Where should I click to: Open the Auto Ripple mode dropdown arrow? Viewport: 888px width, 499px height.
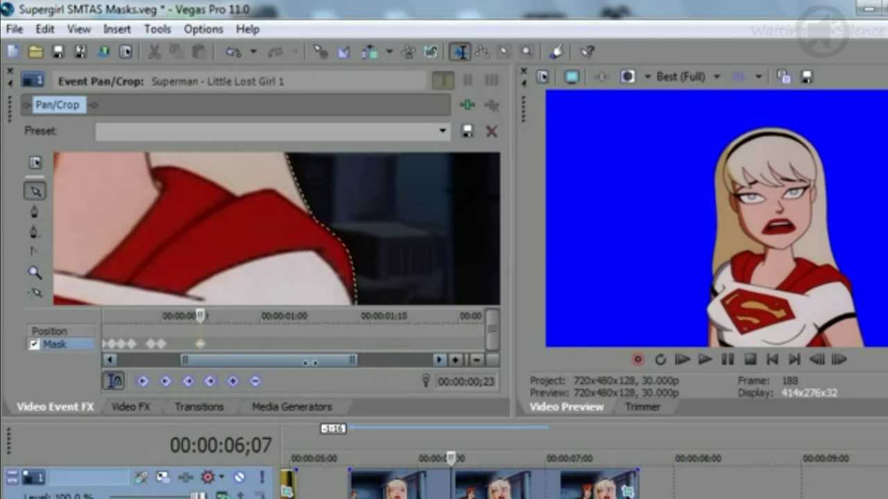(389, 52)
